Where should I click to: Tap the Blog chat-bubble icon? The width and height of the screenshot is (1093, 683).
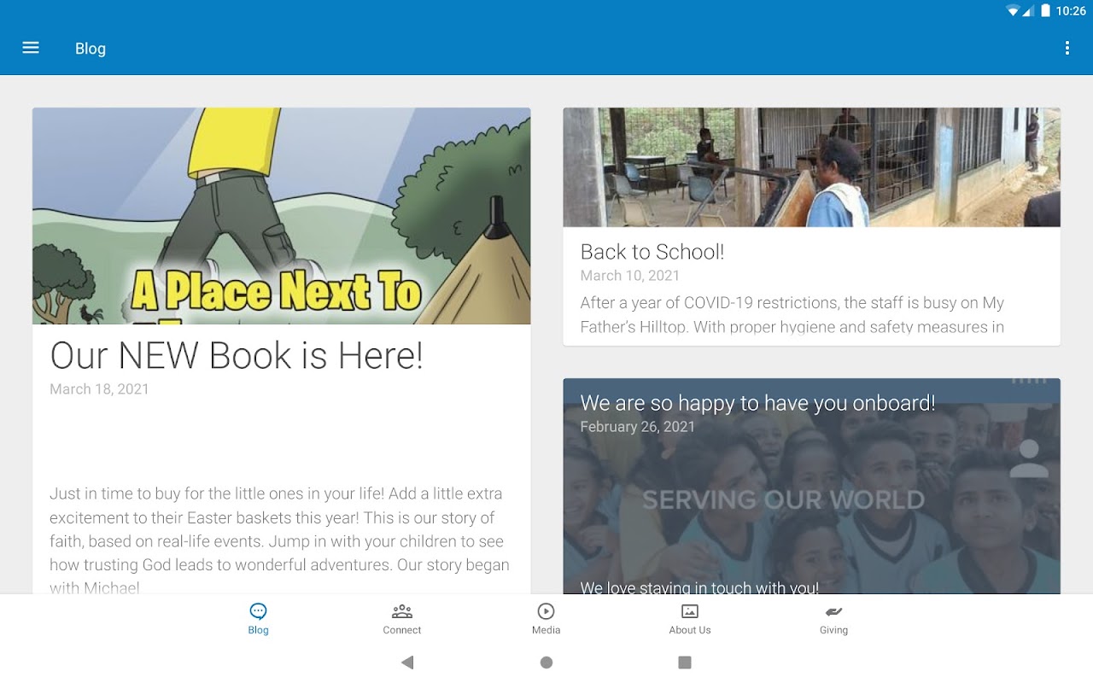[x=258, y=611]
